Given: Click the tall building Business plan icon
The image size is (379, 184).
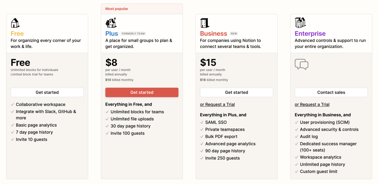Looking at the screenshot, I should (205, 23).
